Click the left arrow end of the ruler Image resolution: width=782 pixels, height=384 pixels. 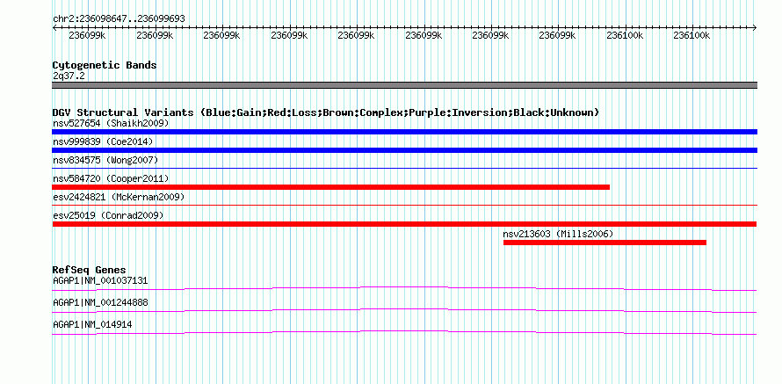[x=54, y=28]
